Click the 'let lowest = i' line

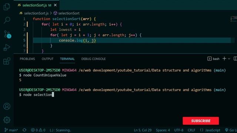(66, 30)
